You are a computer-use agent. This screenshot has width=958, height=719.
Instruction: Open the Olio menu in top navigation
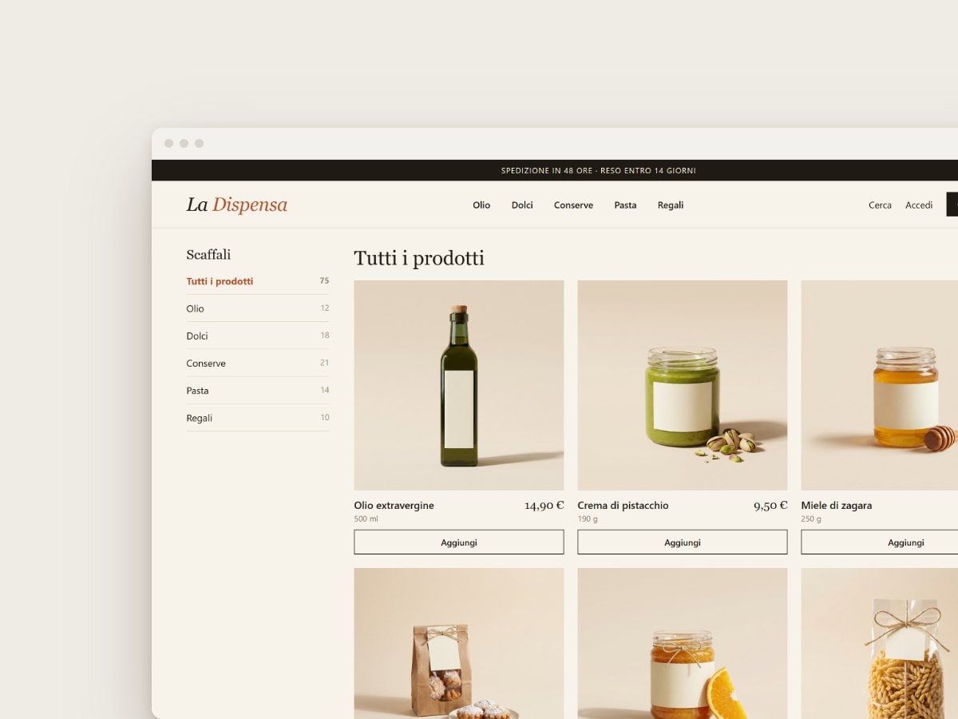pyautogui.click(x=481, y=205)
